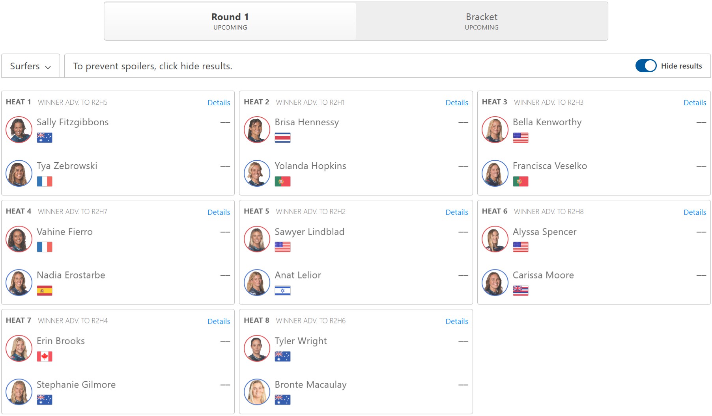
Task: Click Brisa Hennessy's Costa Rica flag icon
Action: (x=282, y=137)
